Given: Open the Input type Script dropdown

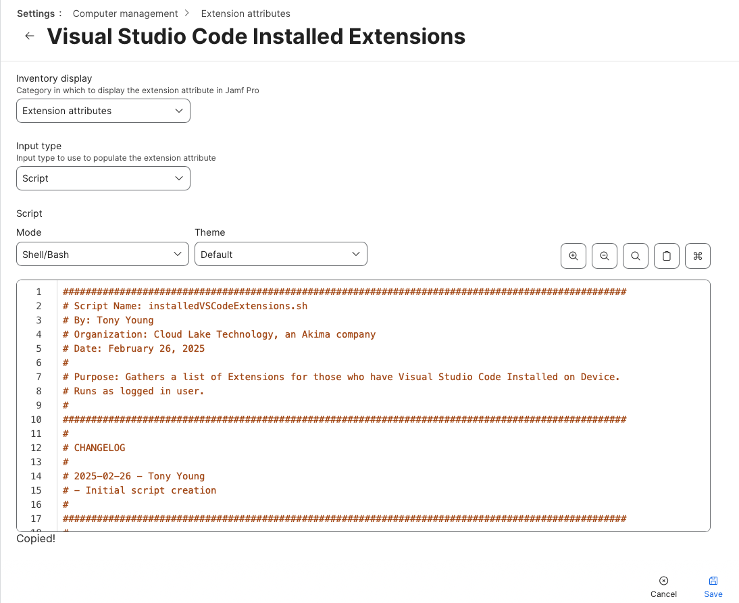Looking at the screenshot, I should pos(103,178).
